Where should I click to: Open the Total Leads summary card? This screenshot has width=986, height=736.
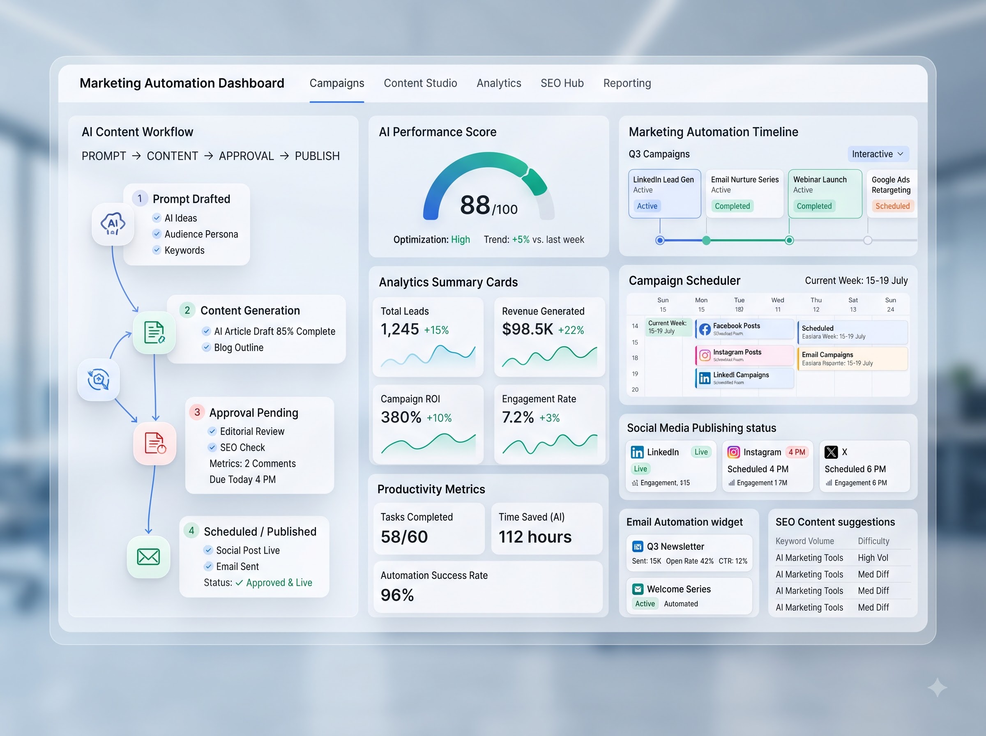click(x=428, y=337)
